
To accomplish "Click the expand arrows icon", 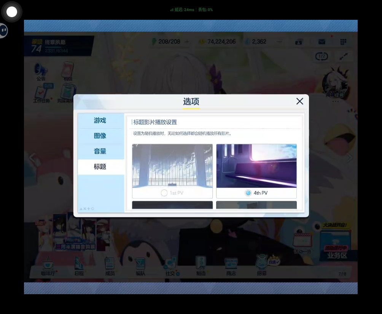I will pos(344,57).
